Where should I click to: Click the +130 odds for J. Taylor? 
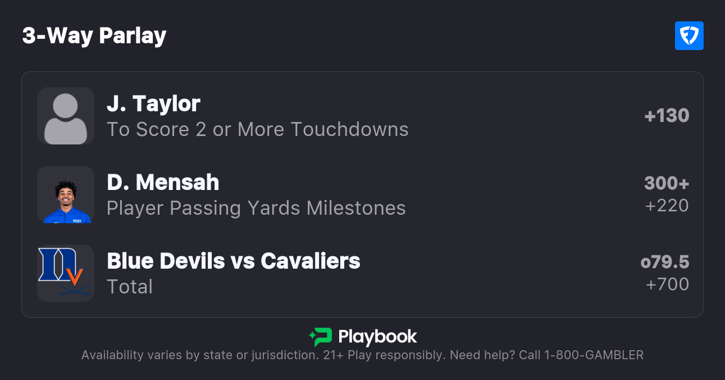(667, 116)
